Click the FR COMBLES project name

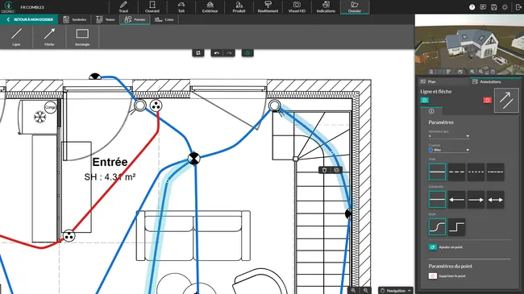[32, 7]
